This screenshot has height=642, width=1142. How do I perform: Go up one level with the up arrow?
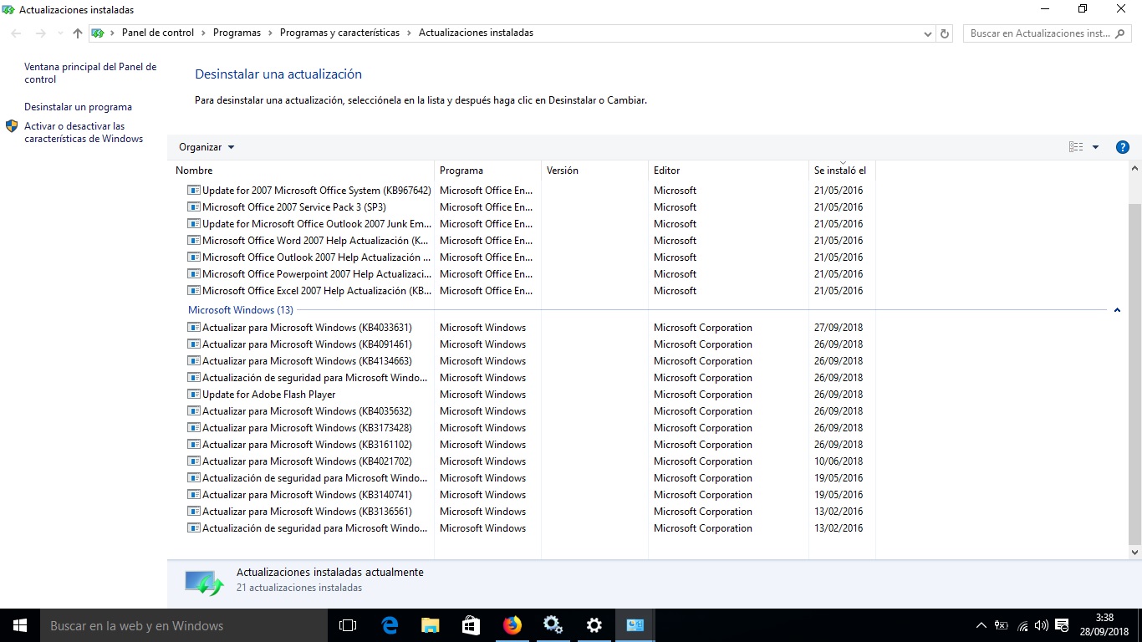point(78,33)
